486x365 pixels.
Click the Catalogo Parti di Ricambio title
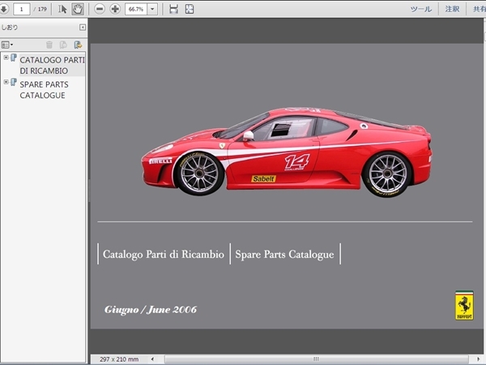click(164, 254)
